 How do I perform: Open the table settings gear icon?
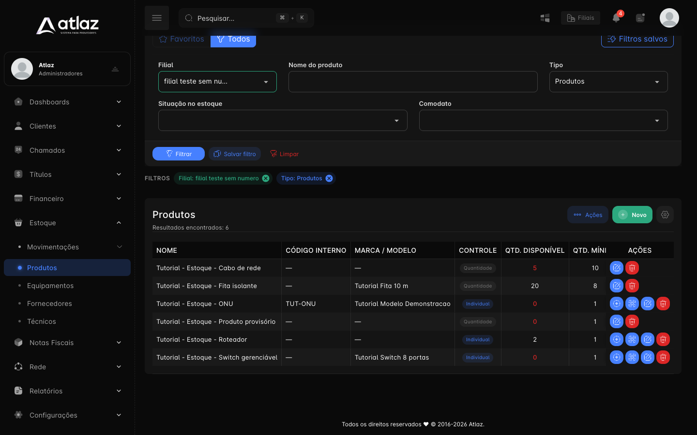tap(665, 215)
